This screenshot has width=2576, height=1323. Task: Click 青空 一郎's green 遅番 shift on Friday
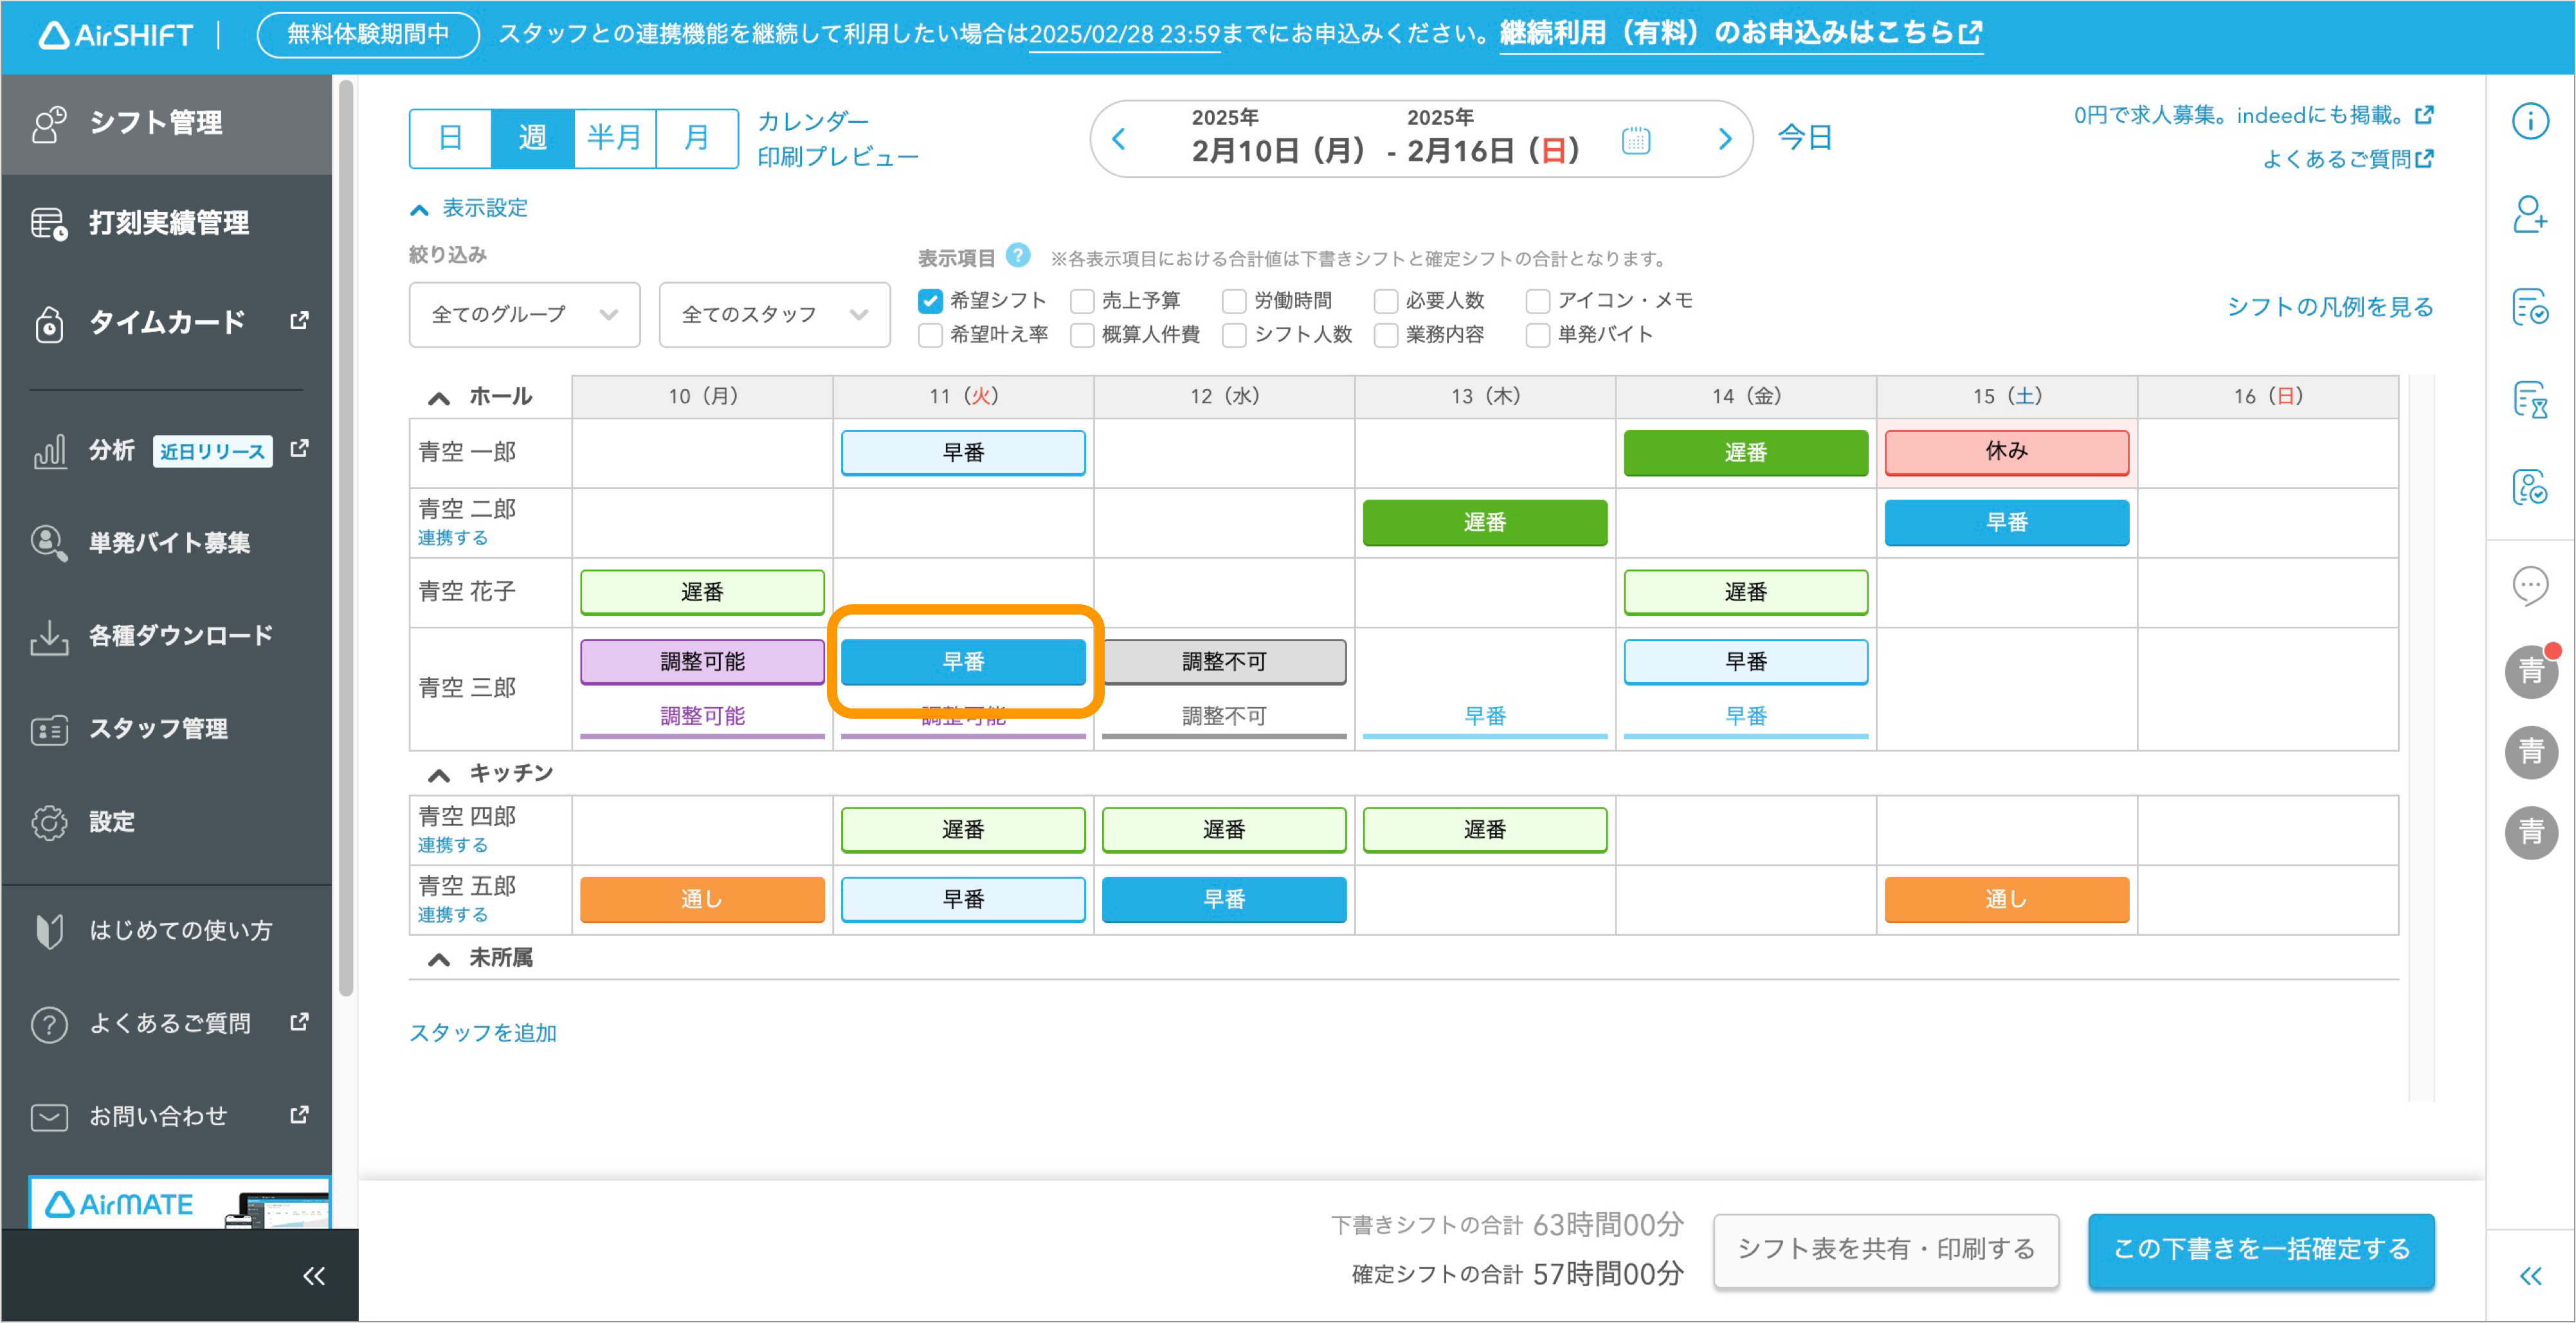point(1745,453)
